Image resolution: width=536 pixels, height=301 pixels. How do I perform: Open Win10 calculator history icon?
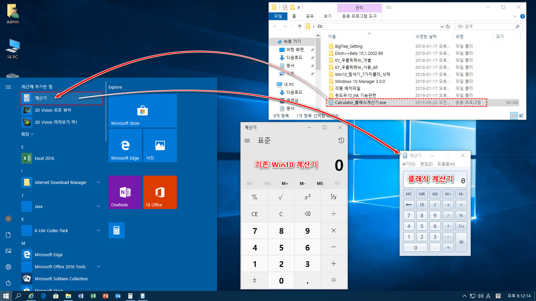[x=341, y=140]
